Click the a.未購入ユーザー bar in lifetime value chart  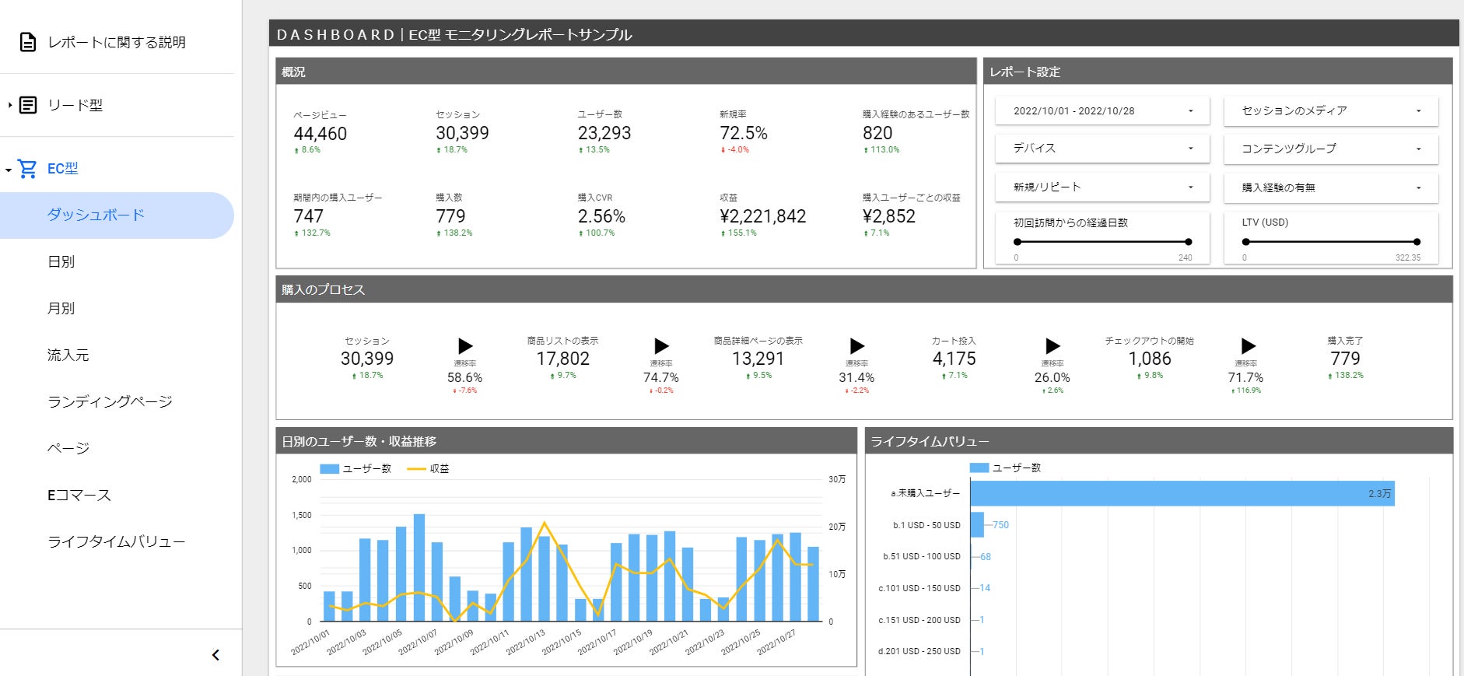1182,493
